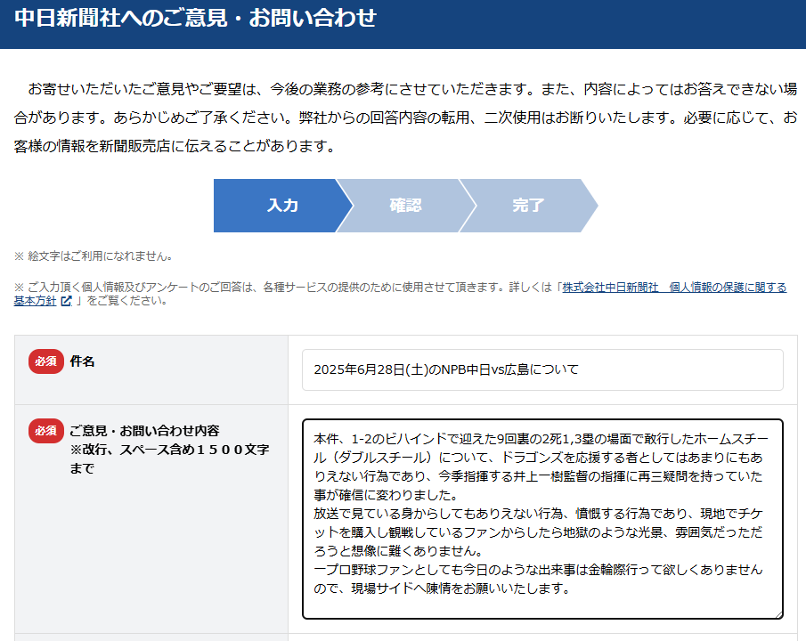Click the 必須 badge beside 件名
This screenshot has height=641, width=806.
[45, 361]
